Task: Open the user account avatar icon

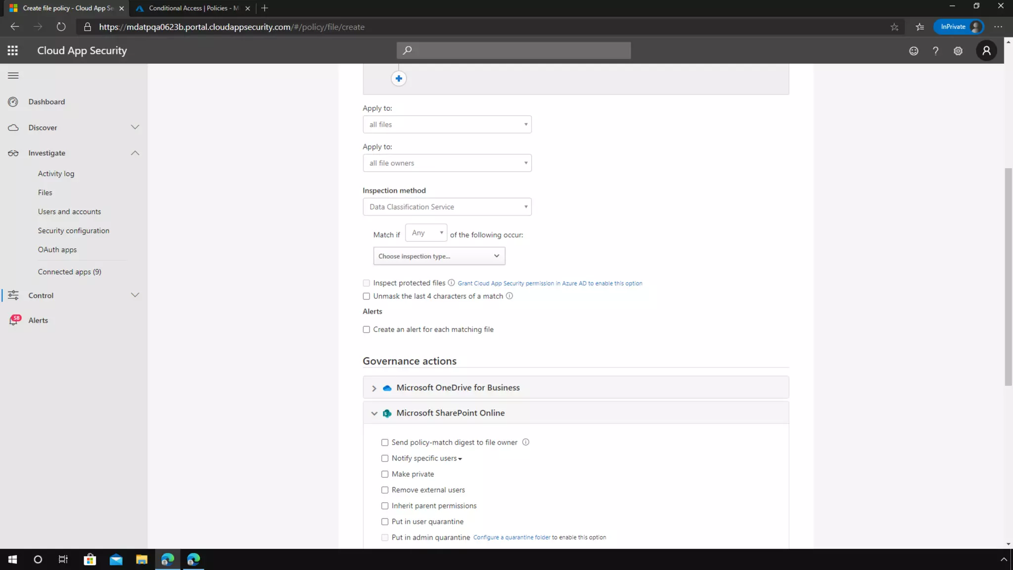Action: (x=986, y=51)
